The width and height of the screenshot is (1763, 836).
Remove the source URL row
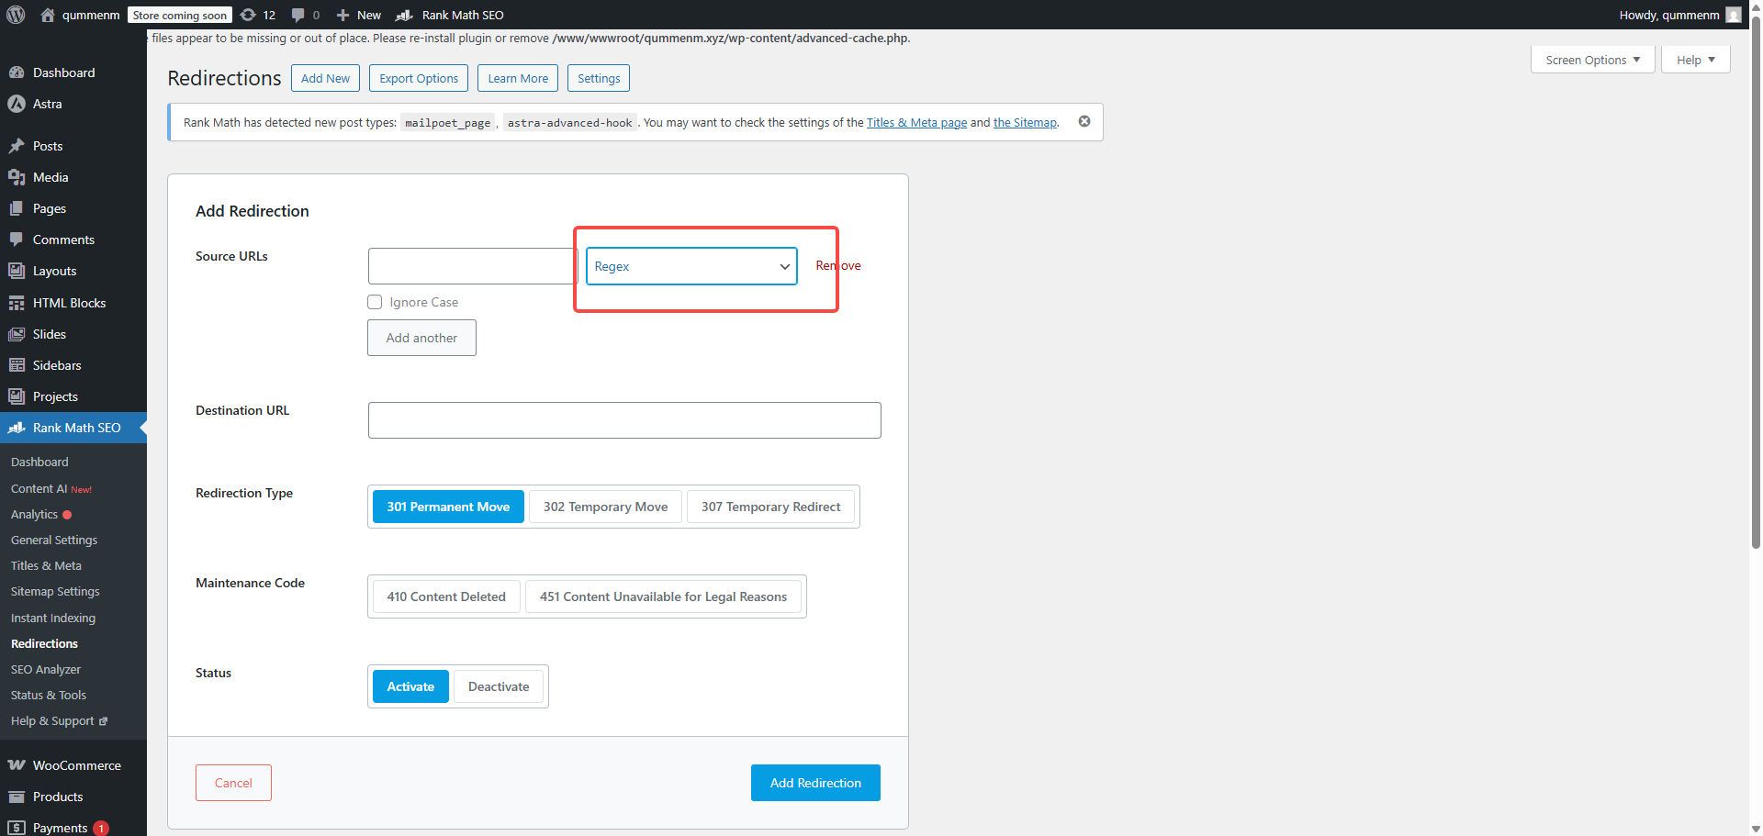pos(838,266)
